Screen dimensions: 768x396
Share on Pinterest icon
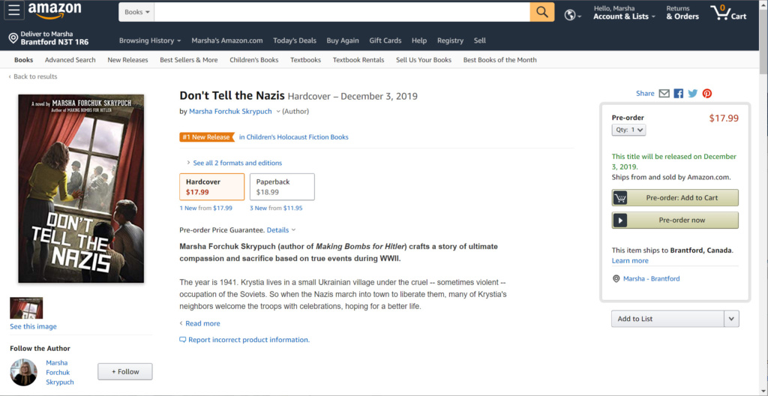pos(706,94)
